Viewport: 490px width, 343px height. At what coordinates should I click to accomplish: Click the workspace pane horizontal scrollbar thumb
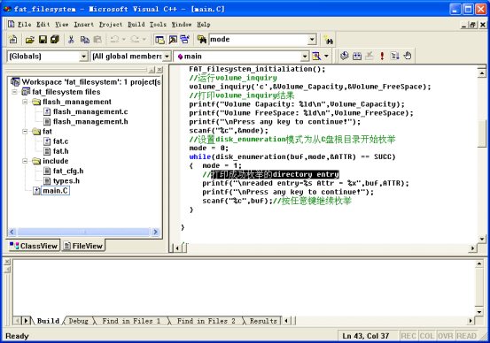83,232
